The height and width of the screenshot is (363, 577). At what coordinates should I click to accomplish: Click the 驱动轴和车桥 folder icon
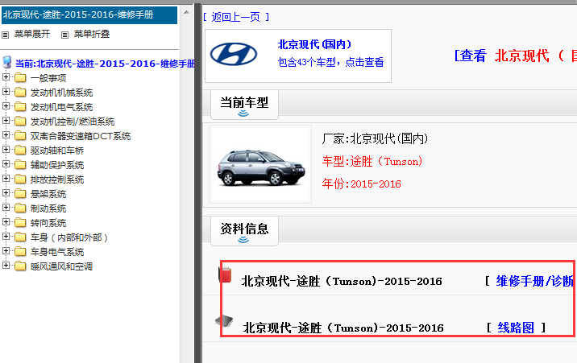(x=20, y=151)
